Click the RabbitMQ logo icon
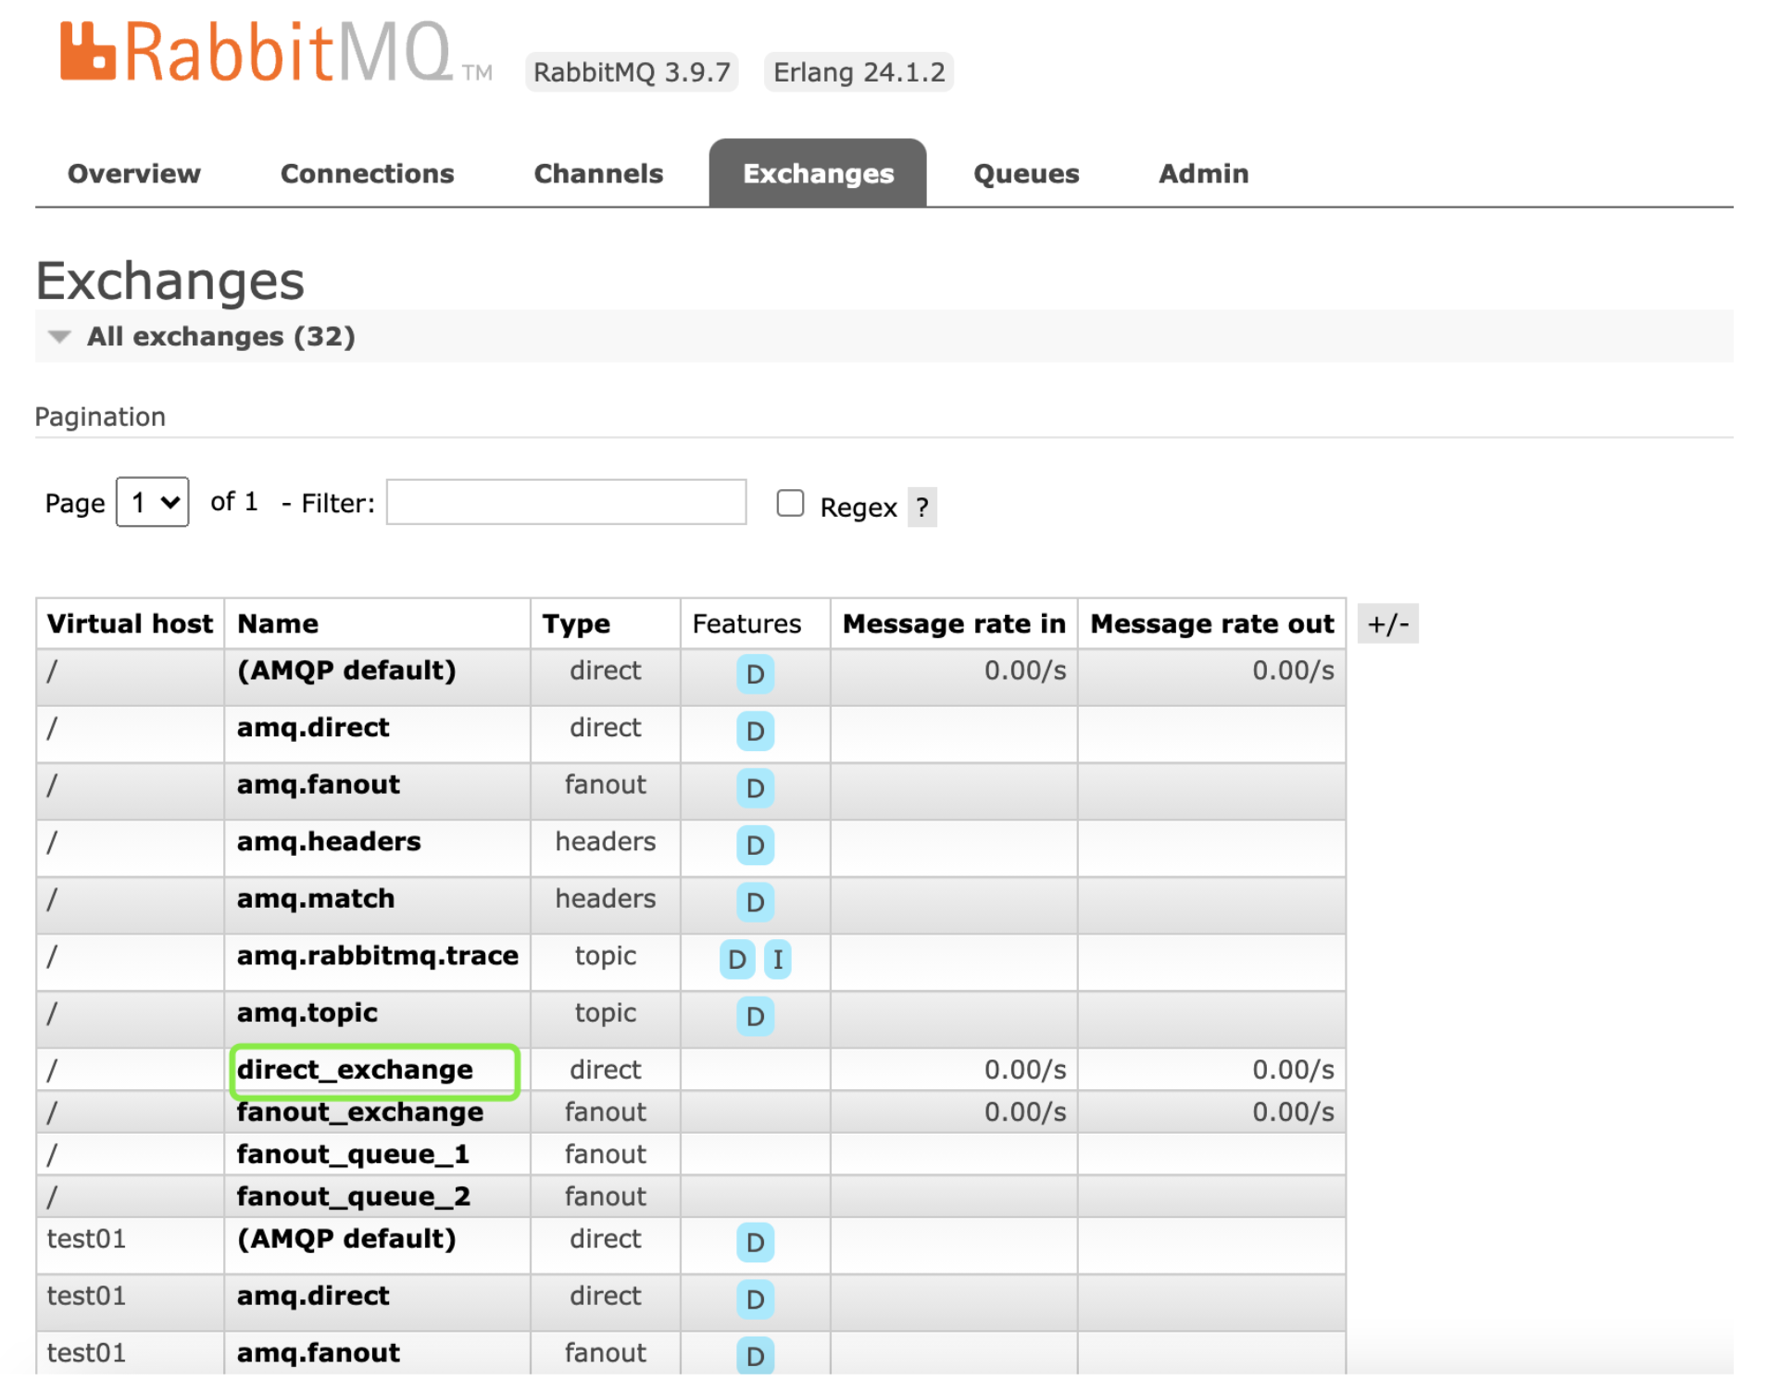The height and width of the screenshot is (1393, 1780). point(88,52)
